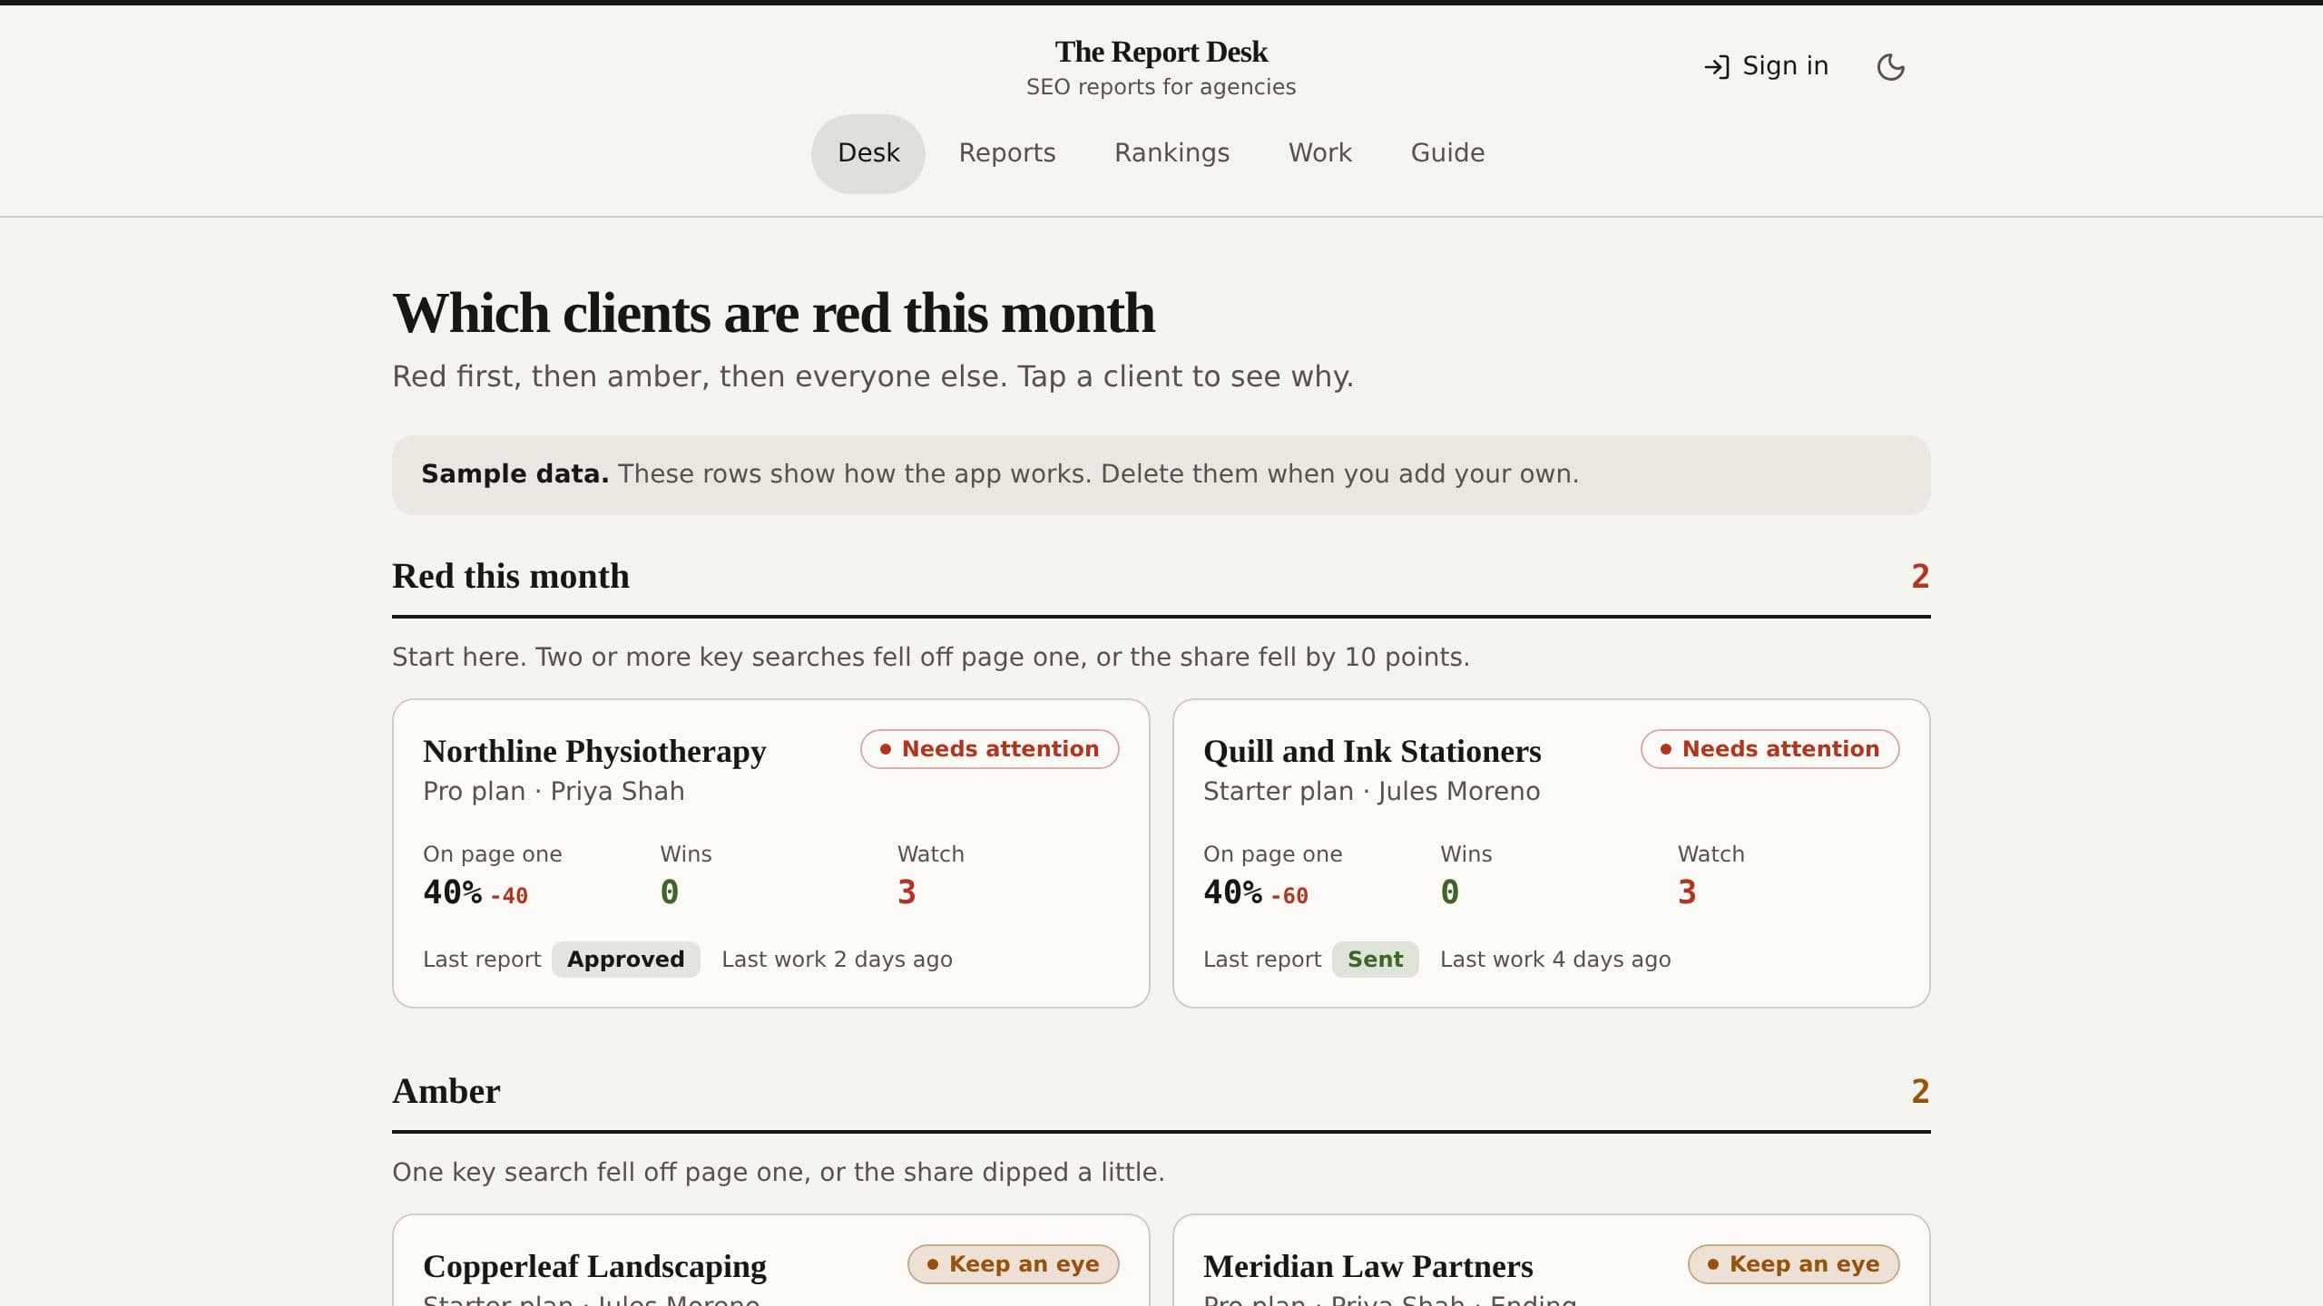Open the Rankings tab
Viewport: 2323px width, 1306px height.
(1171, 153)
